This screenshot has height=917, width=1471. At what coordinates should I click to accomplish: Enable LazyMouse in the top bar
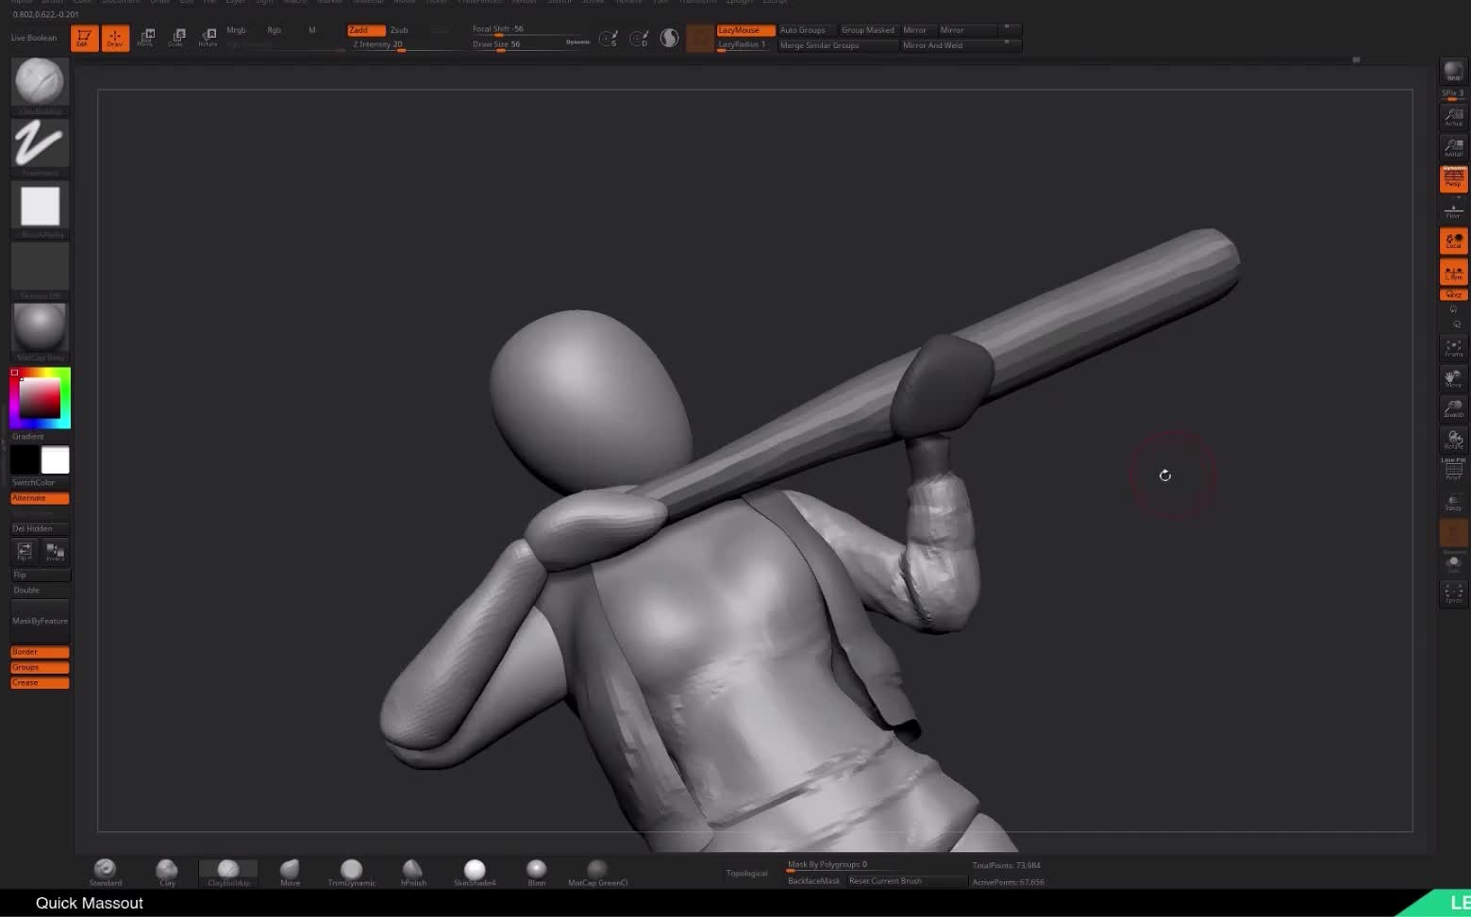pyautogui.click(x=744, y=29)
